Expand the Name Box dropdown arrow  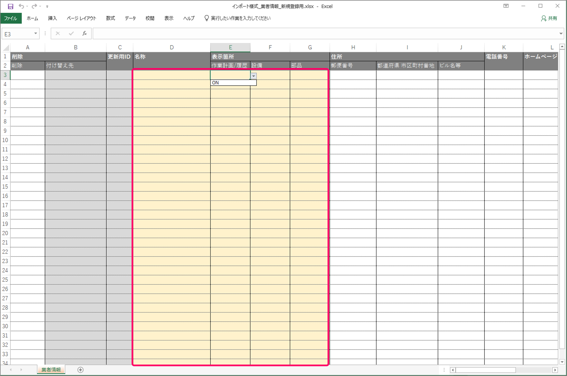[36, 33]
